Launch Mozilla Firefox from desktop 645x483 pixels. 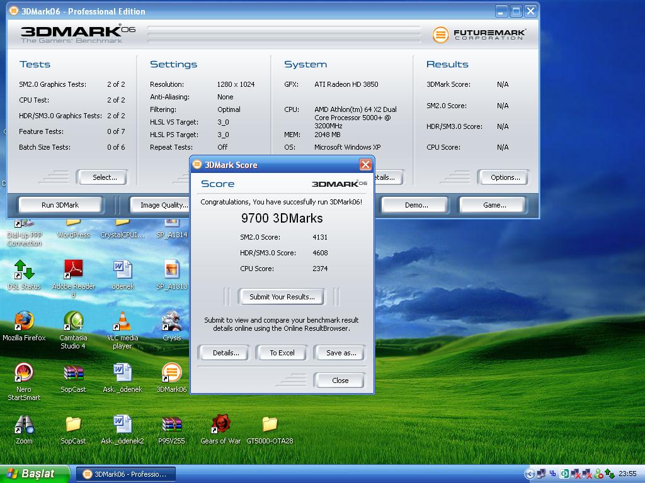point(24,326)
